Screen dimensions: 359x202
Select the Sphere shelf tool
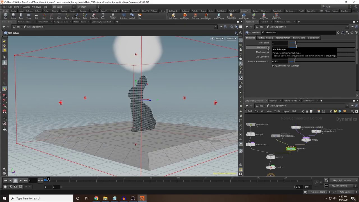point(13,16)
